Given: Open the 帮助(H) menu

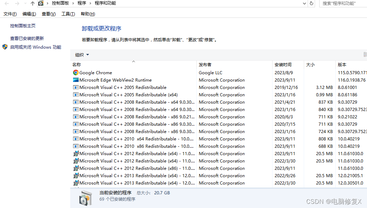Looking at the screenshot, I should (x=88, y=14).
